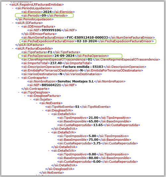Image resolution: width=166 pixels, height=177 pixels.
Task: Collapse the sii:IDEmisorFactura node
Action: (x=19, y=27)
